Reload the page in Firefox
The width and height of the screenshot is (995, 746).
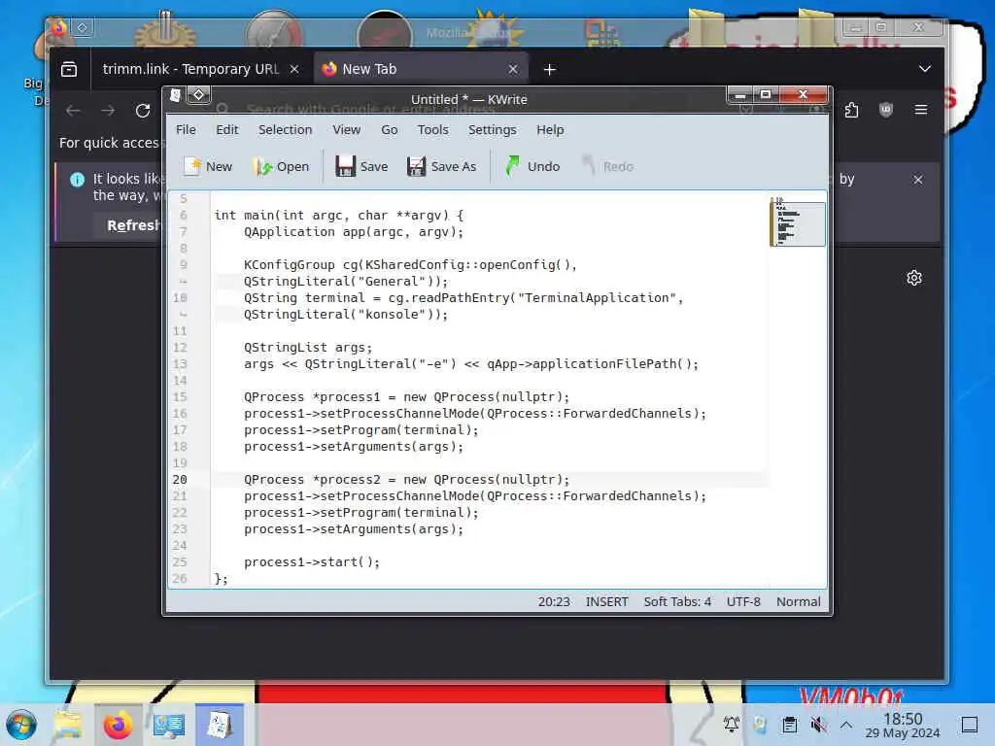tap(143, 111)
